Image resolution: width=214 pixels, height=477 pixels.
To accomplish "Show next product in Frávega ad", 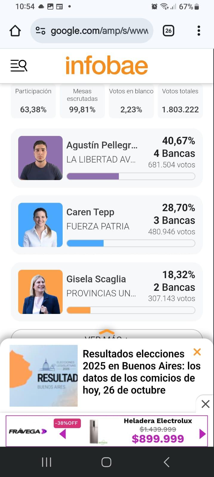I will [x=202, y=434].
